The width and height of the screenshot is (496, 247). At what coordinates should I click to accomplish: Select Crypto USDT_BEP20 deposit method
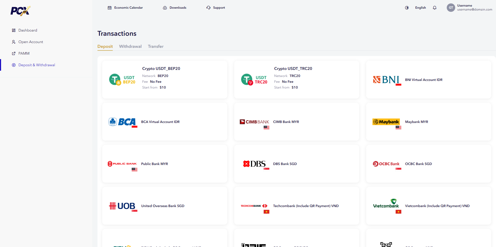click(165, 80)
